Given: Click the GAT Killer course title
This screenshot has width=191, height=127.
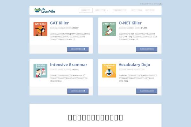Looking at the screenshot, I should [x=59, y=23].
